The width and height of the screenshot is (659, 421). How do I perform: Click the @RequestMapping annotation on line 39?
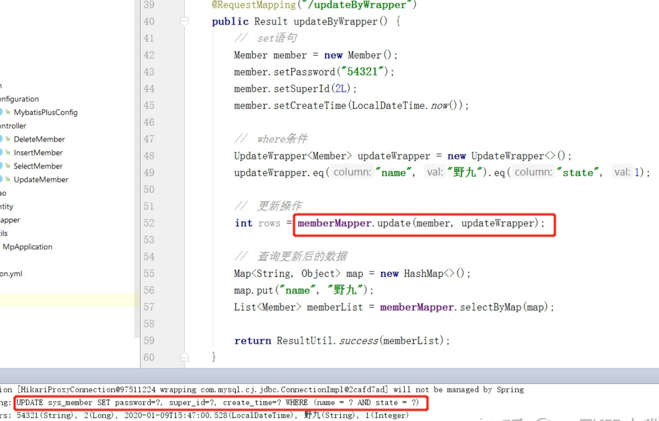[x=253, y=5]
